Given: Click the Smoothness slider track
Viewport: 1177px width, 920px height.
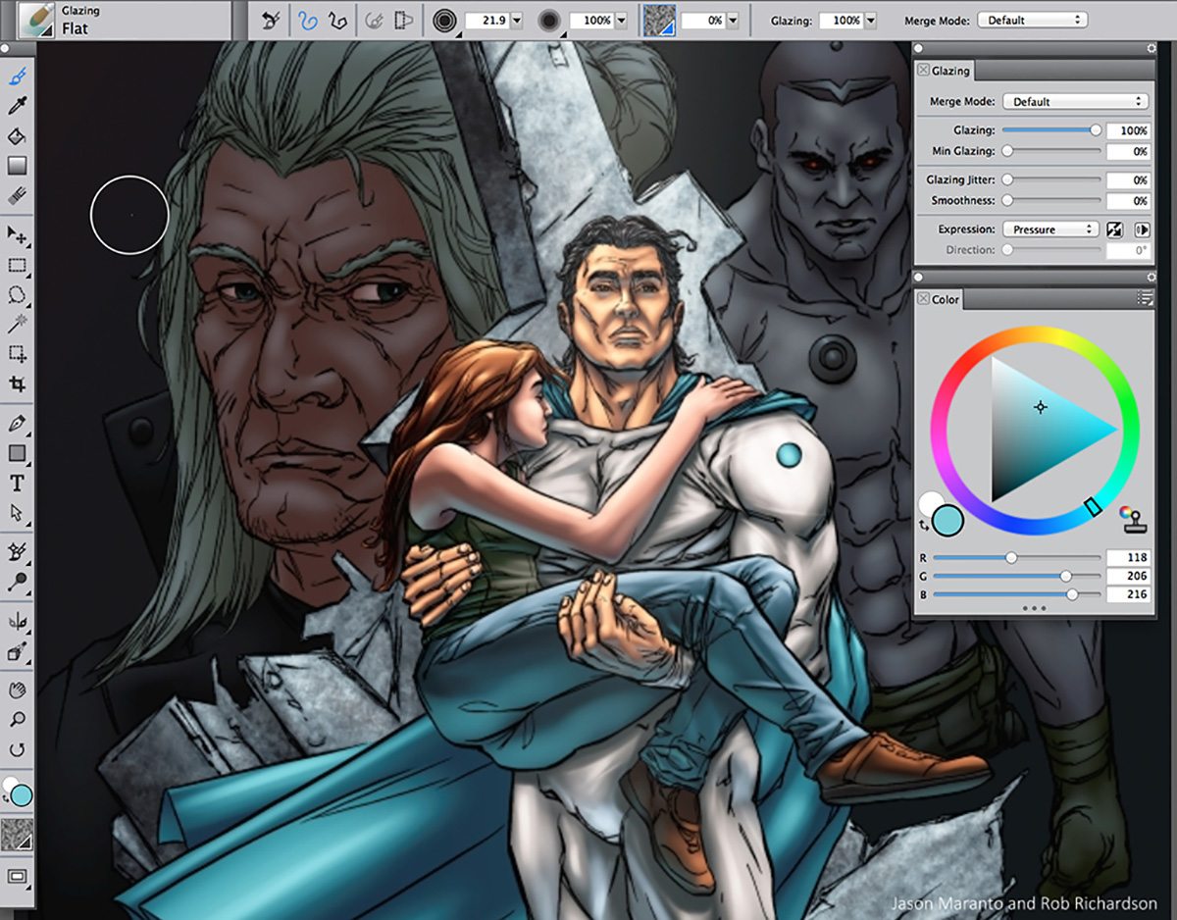Looking at the screenshot, I should point(1053,201).
